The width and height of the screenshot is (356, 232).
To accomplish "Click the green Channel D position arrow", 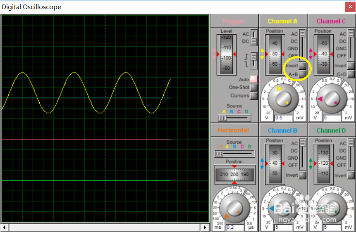I will coord(311,163).
